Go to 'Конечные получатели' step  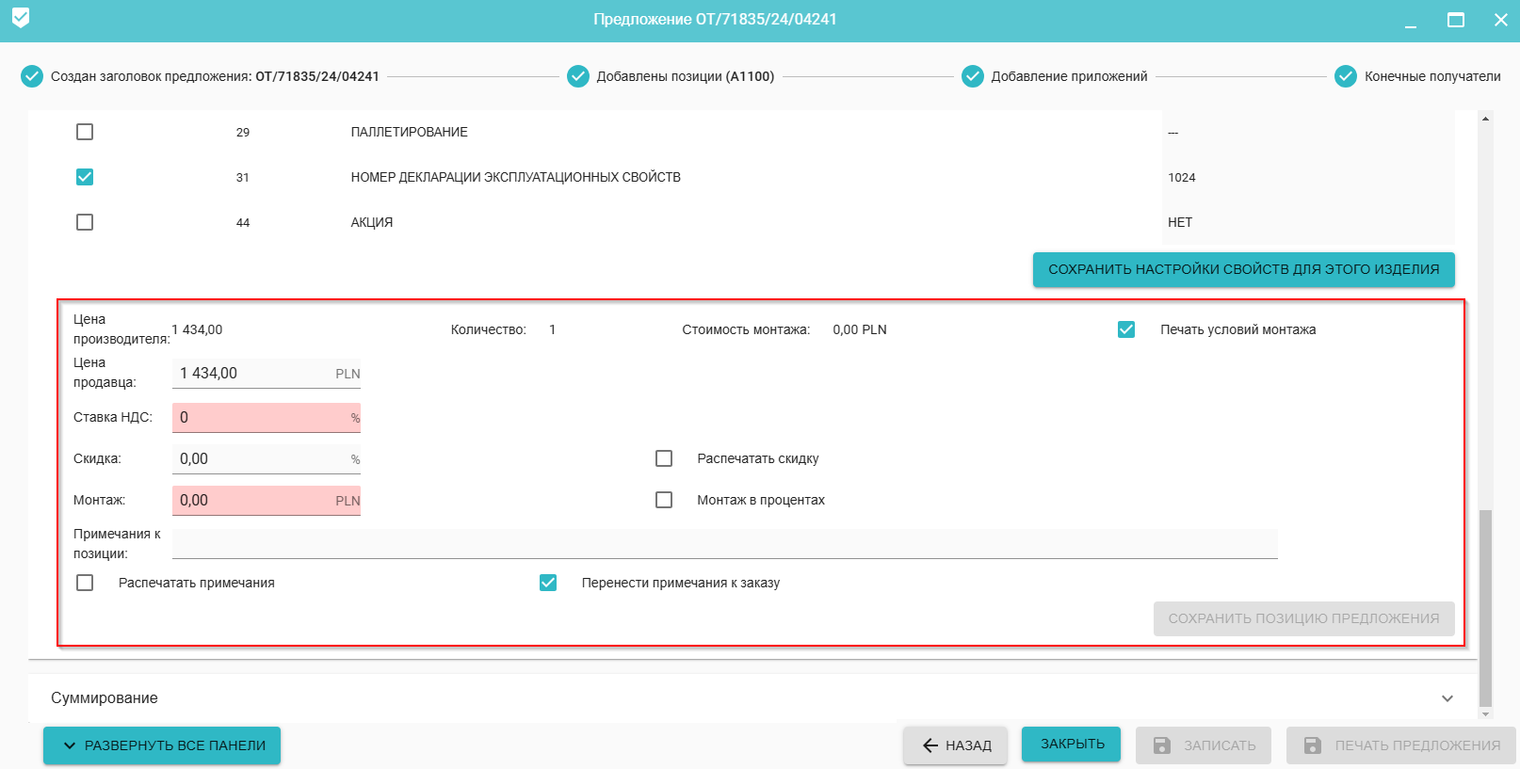point(1432,76)
